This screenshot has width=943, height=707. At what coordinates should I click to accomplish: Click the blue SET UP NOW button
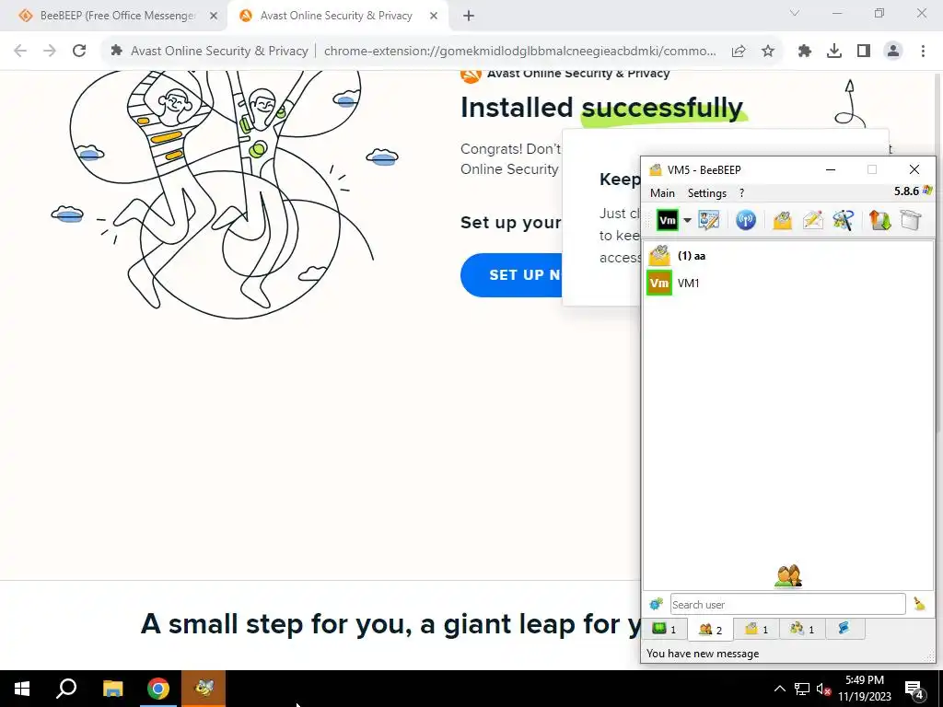[511, 274]
